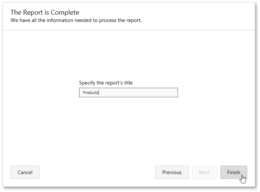Click the 'The Report is Complete' heading

[45, 12]
